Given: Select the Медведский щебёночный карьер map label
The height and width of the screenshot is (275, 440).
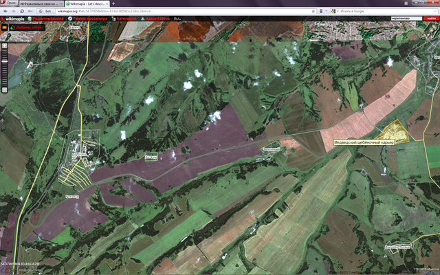Looking at the screenshot, I should coord(363,142).
